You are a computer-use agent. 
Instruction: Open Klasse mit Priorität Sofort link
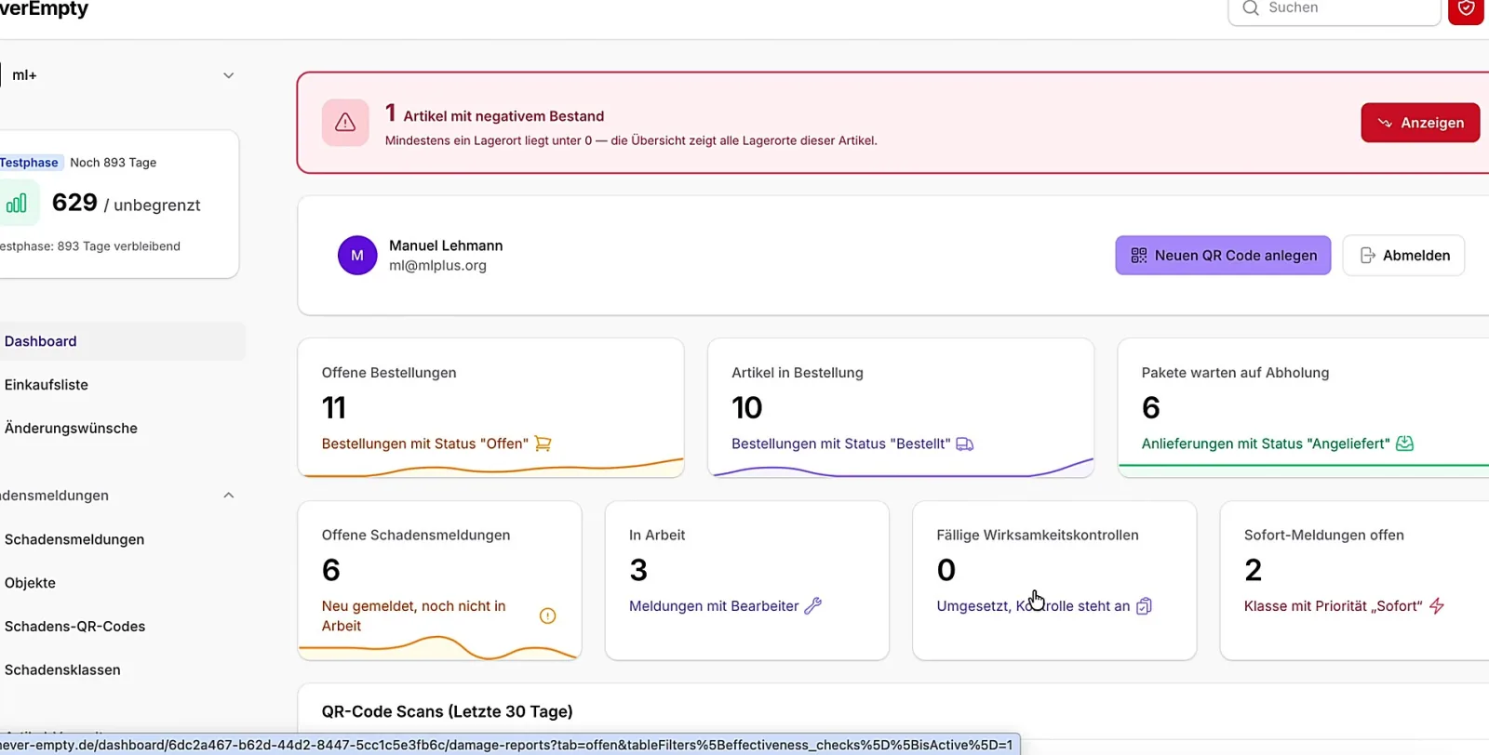coord(1334,606)
